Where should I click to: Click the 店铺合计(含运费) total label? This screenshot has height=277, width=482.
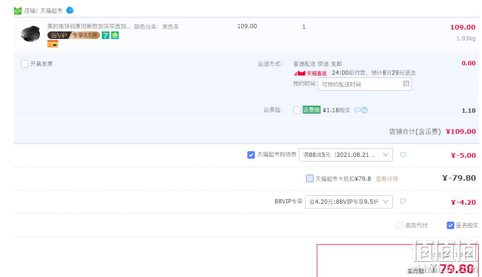click(x=415, y=131)
